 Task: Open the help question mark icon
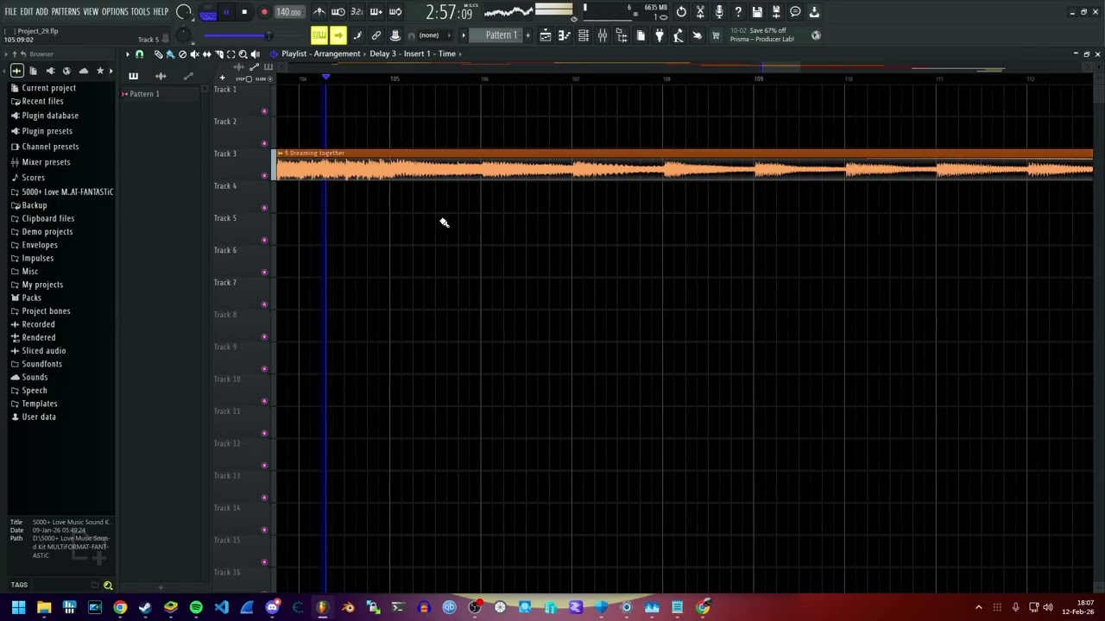738,12
